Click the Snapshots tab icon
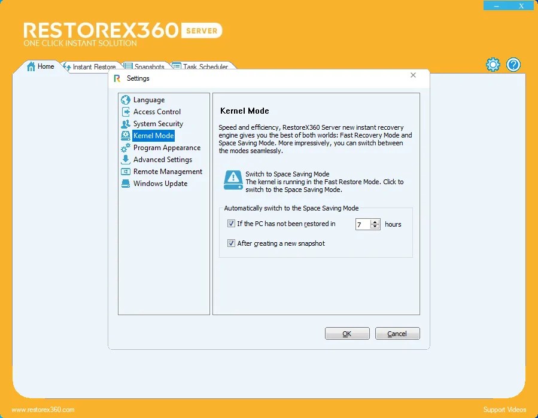This screenshot has height=418, width=538. pyautogui.click(x=128, y=66)
